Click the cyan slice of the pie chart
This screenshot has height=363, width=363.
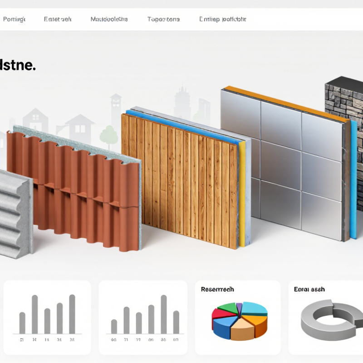pyautogui.click(x=254, y=309)
